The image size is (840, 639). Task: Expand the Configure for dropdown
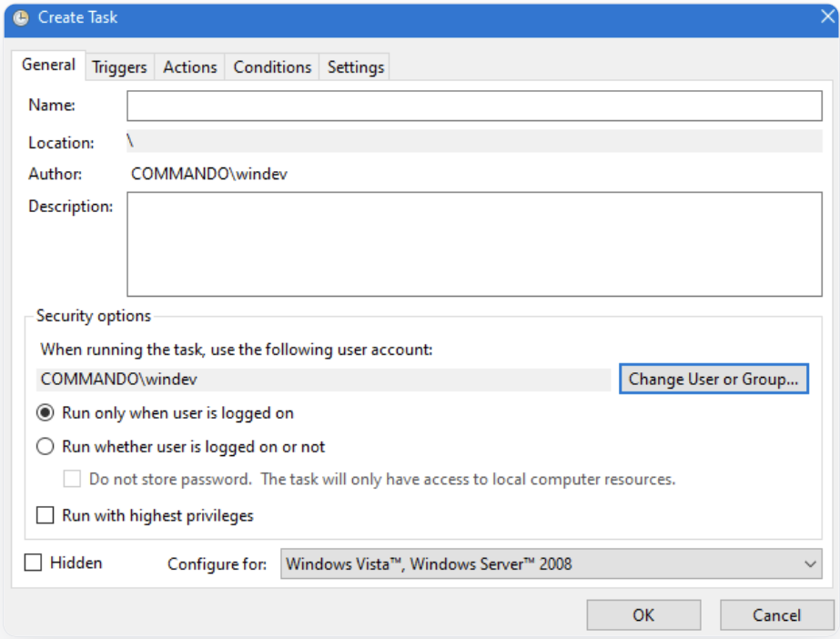click(x=550, y=564)
